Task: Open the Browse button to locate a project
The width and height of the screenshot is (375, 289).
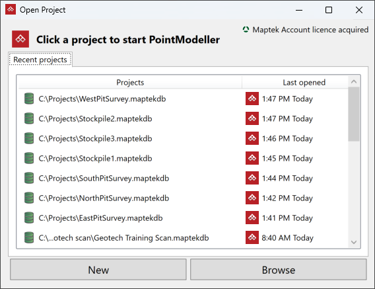Action: 279,270
